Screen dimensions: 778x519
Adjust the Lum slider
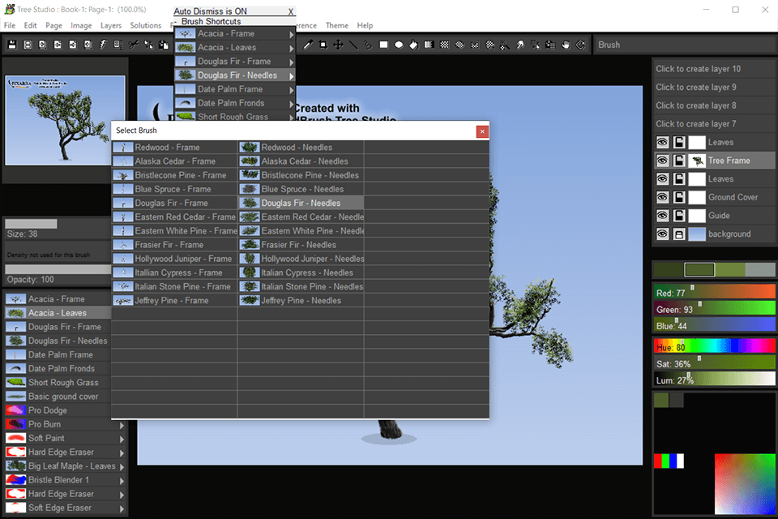coord(713,379)
